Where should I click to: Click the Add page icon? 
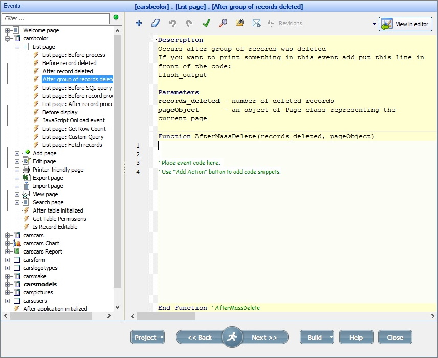tap(26, 153)
